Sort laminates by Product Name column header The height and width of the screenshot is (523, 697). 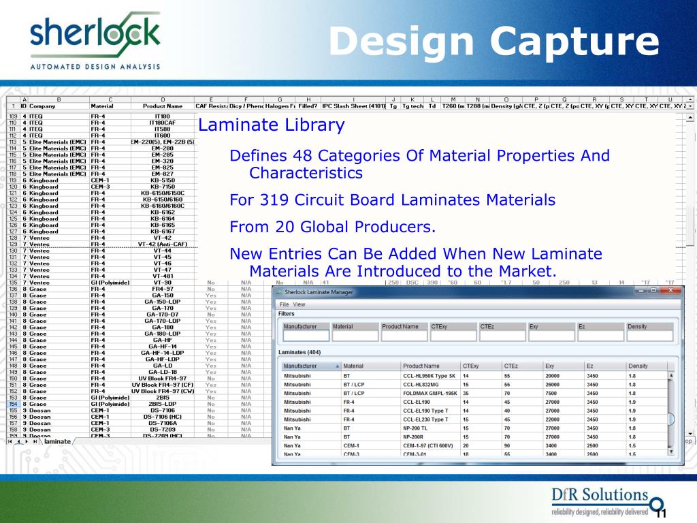tap(430, 366)
